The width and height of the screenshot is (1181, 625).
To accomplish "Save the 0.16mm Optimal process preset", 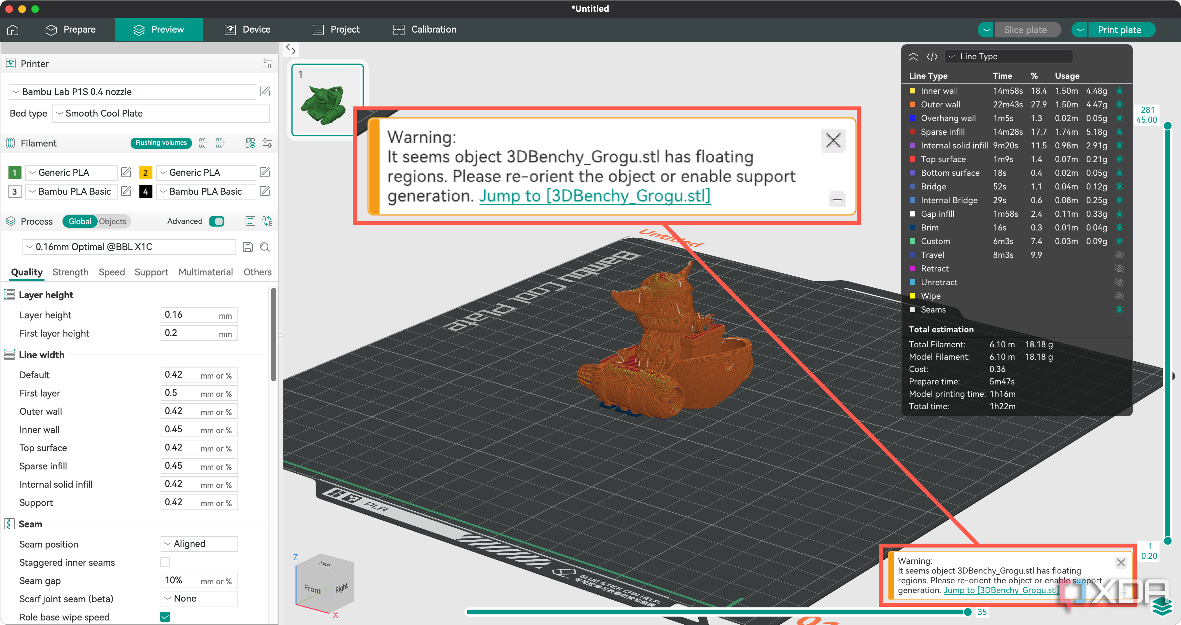I will pyautogui.click(x=248, y=247).
